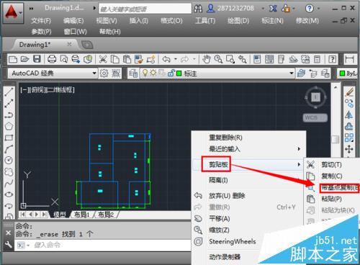Click the command line input field
Screen dimensions: 360x265
[x=103, y=245]
